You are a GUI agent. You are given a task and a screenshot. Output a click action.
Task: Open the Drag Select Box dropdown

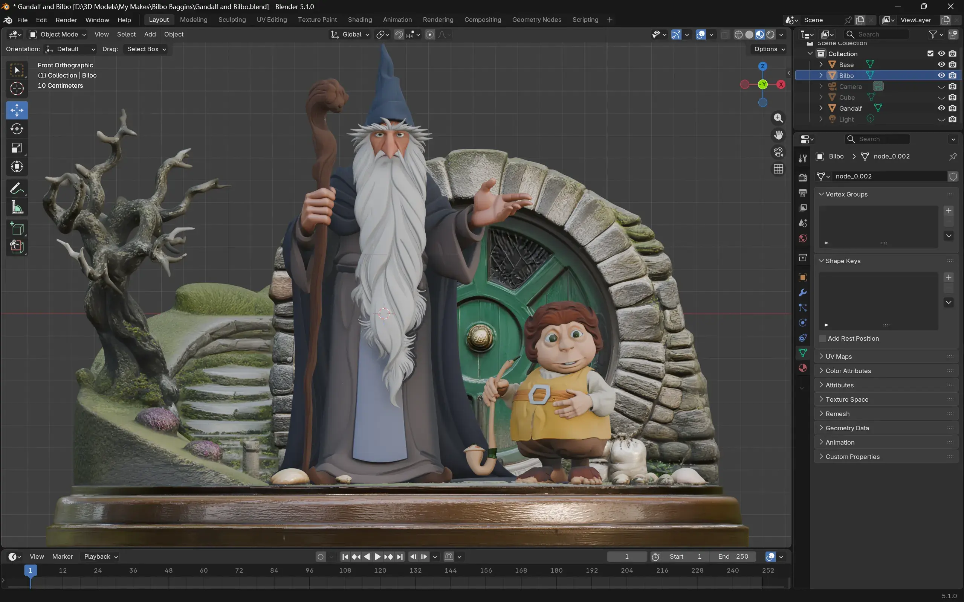tap(146, 49)
